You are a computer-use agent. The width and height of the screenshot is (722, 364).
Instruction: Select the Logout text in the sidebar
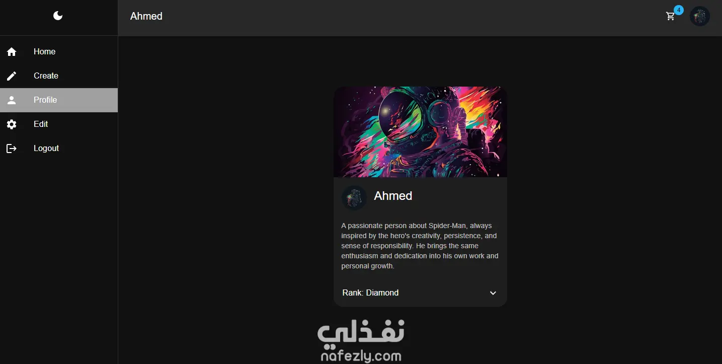[x=46, y=148]
